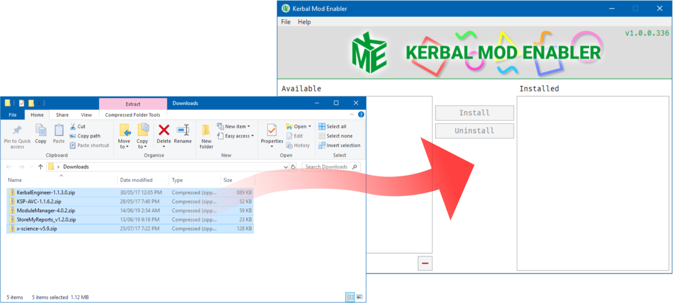Expand the Open button dropdown

coord(310,126)
